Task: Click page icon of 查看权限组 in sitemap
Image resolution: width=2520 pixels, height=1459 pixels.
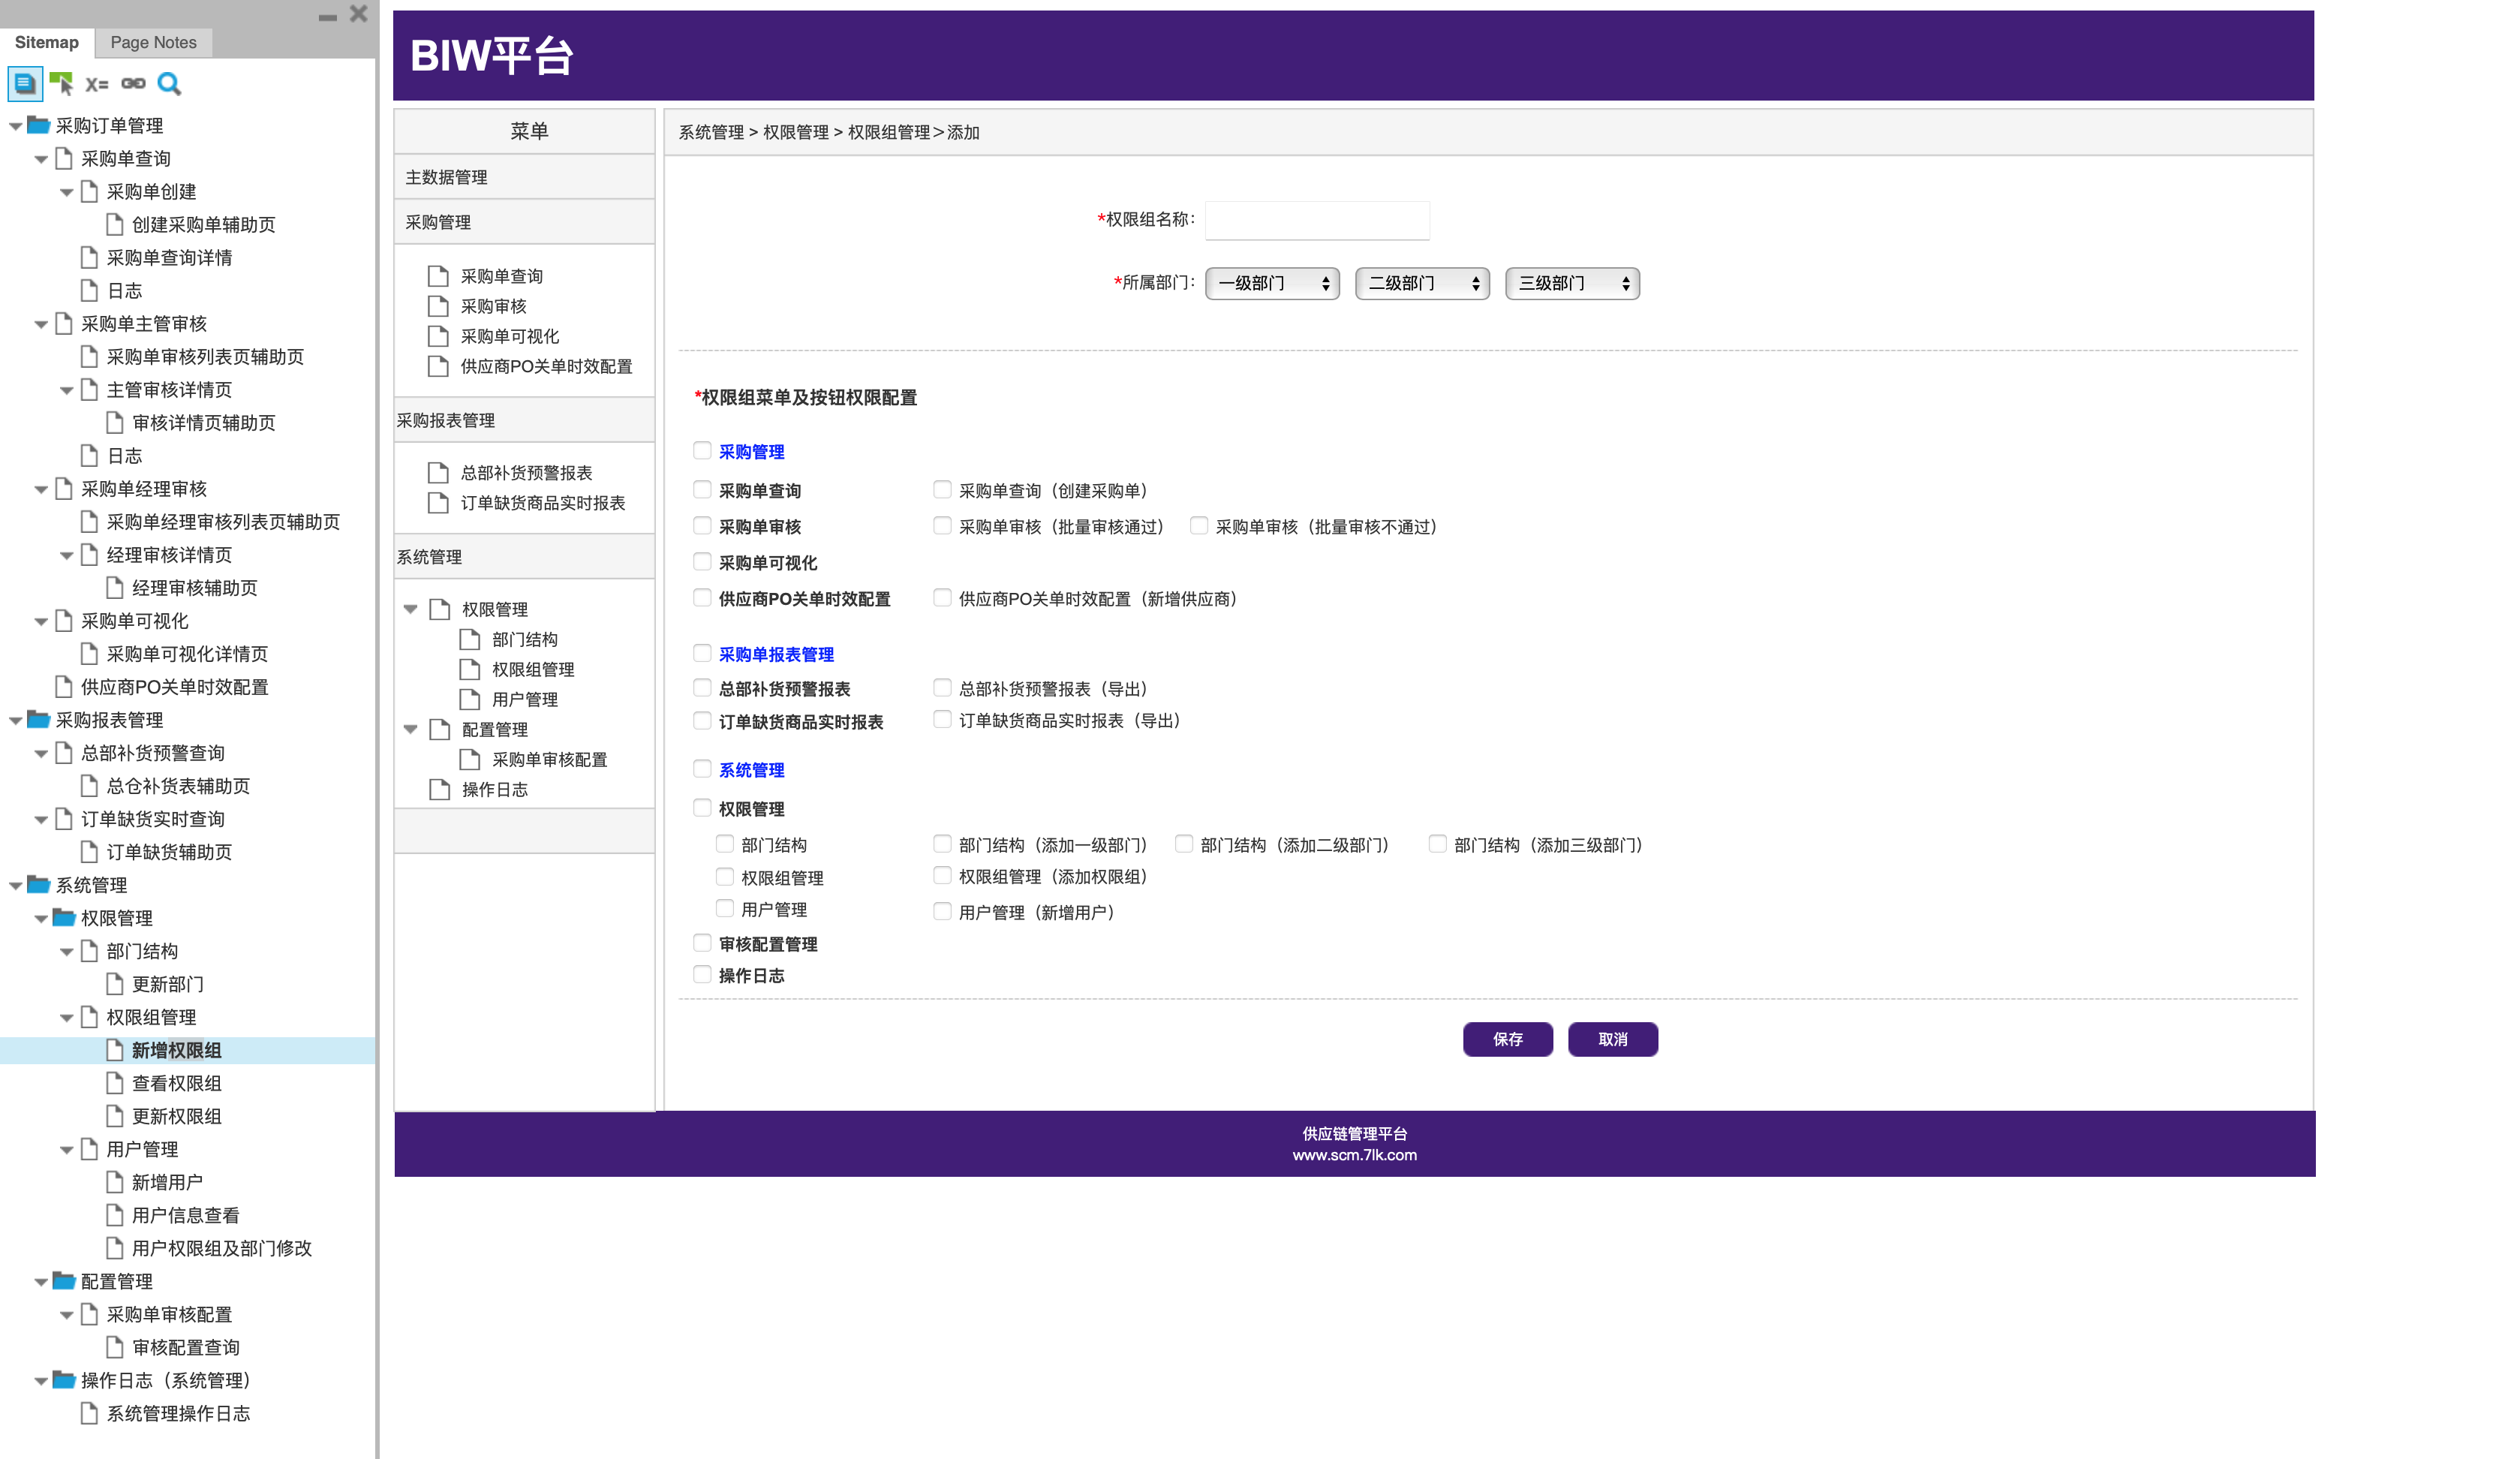Action: pos(115,1083)
